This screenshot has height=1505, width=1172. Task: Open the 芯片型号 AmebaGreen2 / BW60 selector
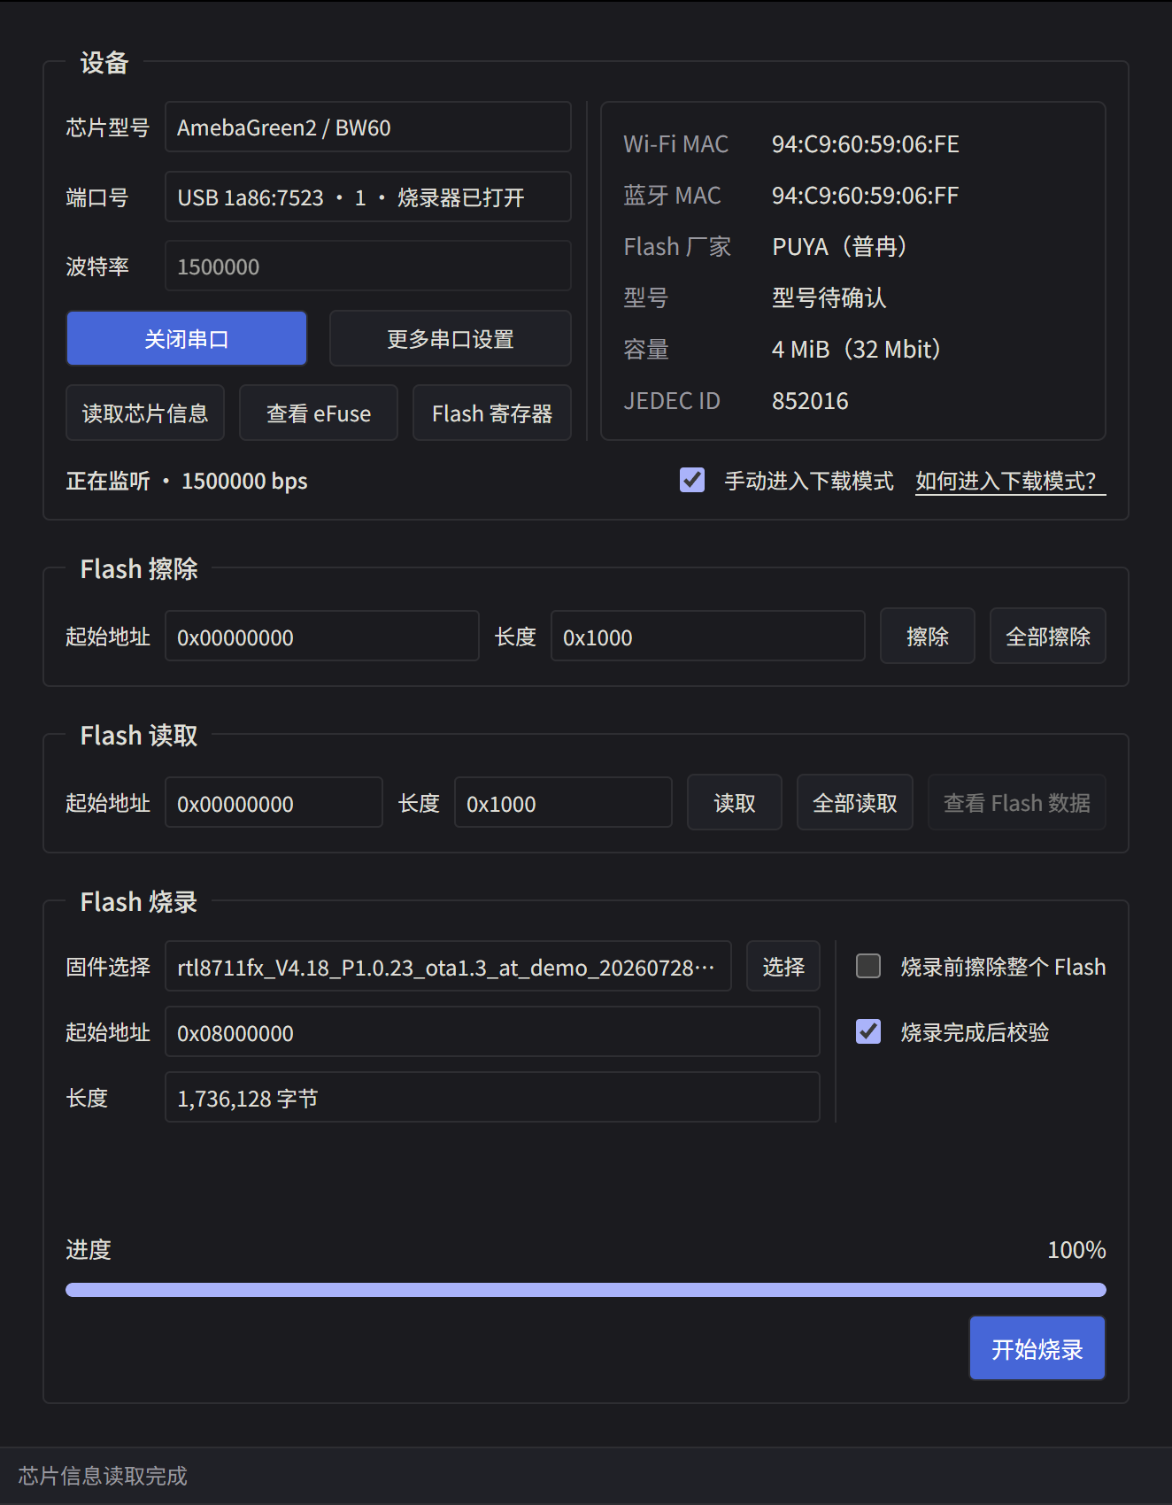click(368, 127)
